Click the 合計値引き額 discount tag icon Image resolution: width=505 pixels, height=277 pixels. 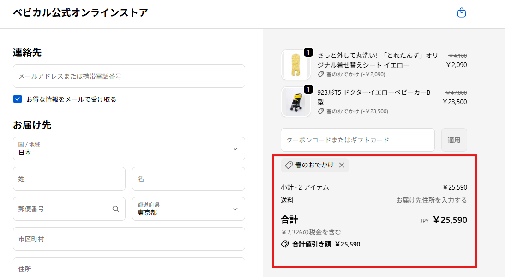pos(285,244)
